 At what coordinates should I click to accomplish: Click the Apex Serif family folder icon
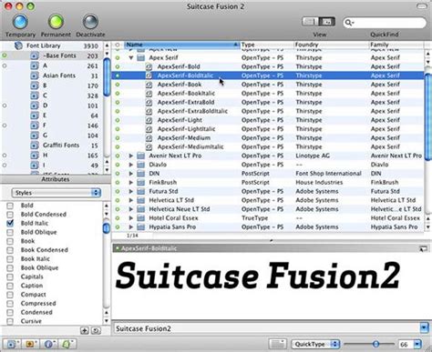point(140,57)
